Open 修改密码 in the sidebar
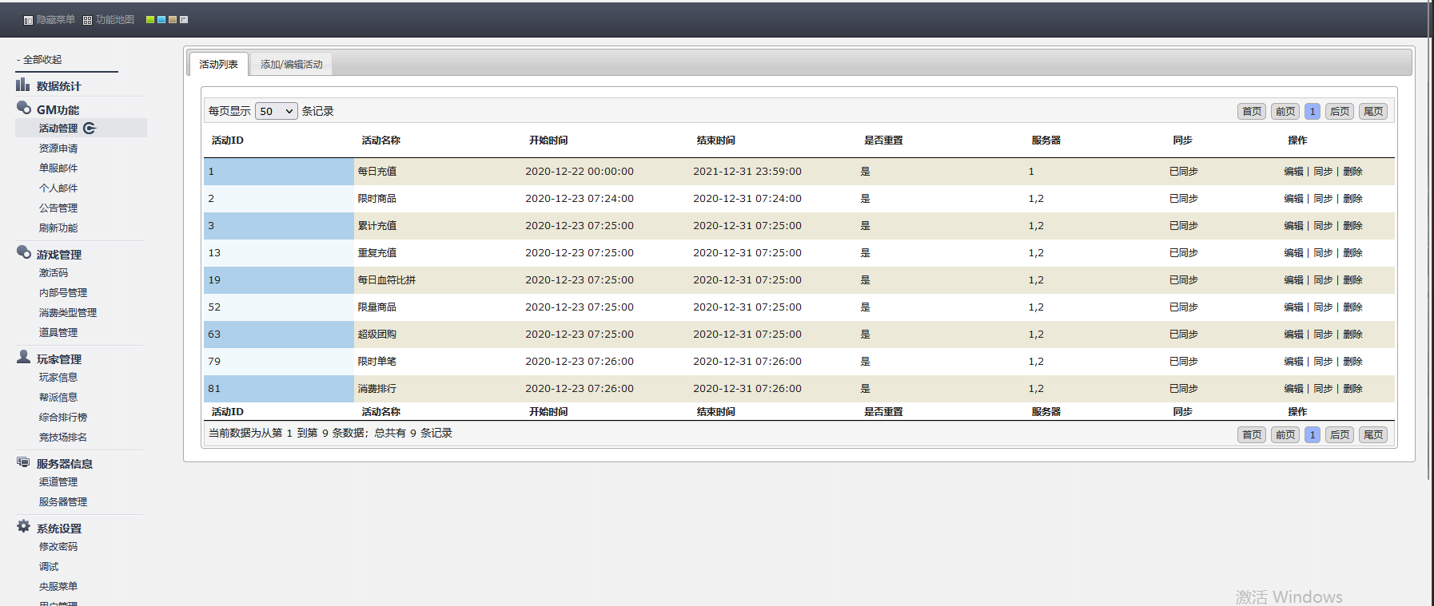1434x606 pixels. (58, 547)
